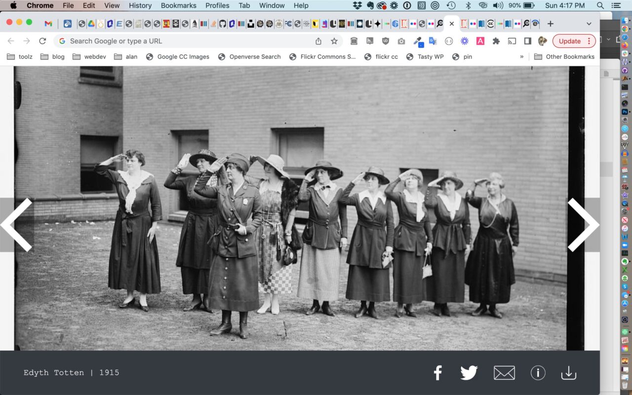632x395 pixels.
Task: Click the eyedropper color picker extension
Action: [x=417, y=41]
